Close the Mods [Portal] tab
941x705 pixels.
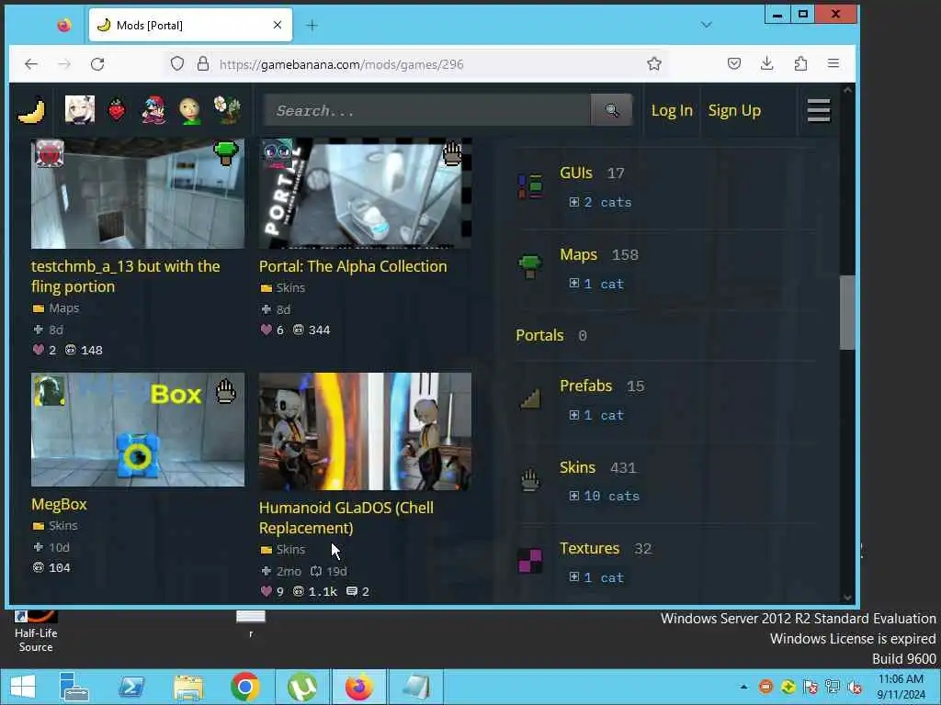pyautogui.click(x=278, y=25)
